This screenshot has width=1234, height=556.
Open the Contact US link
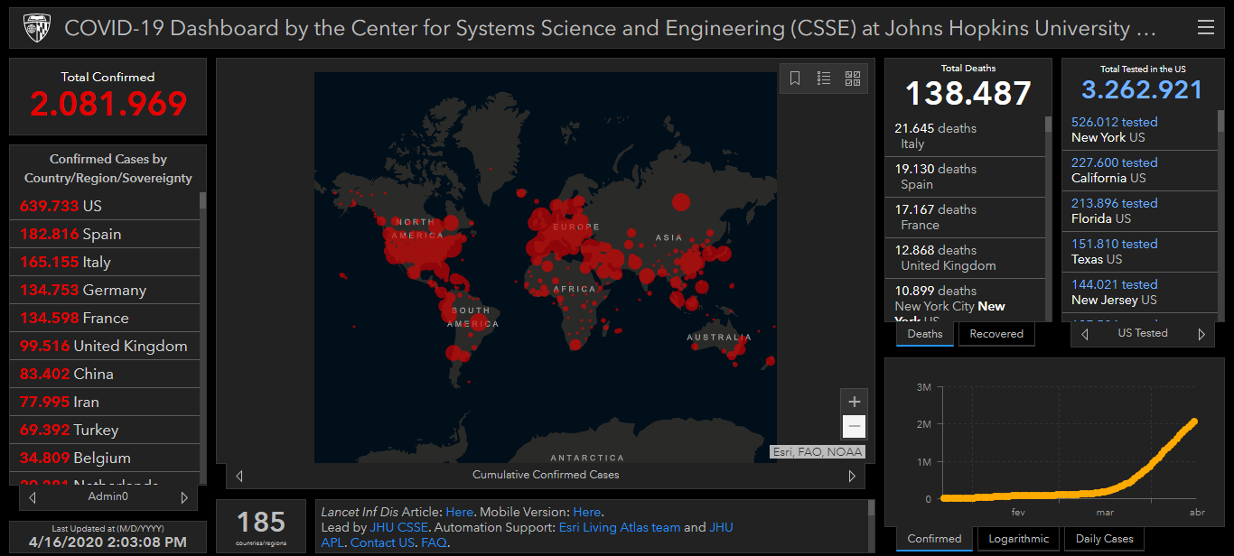pyautogui.click(x=383, y=542)
